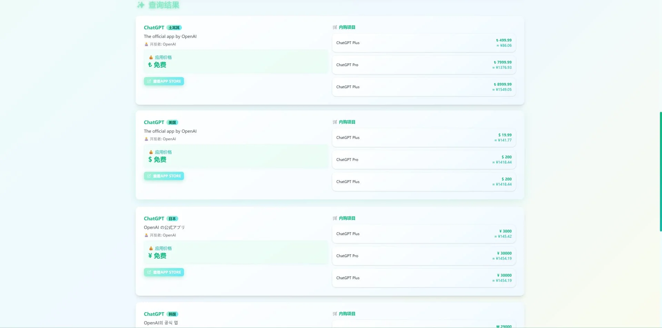
Task: Click 应用价格 label in 日本 card
Action: (x=163, y=248)
